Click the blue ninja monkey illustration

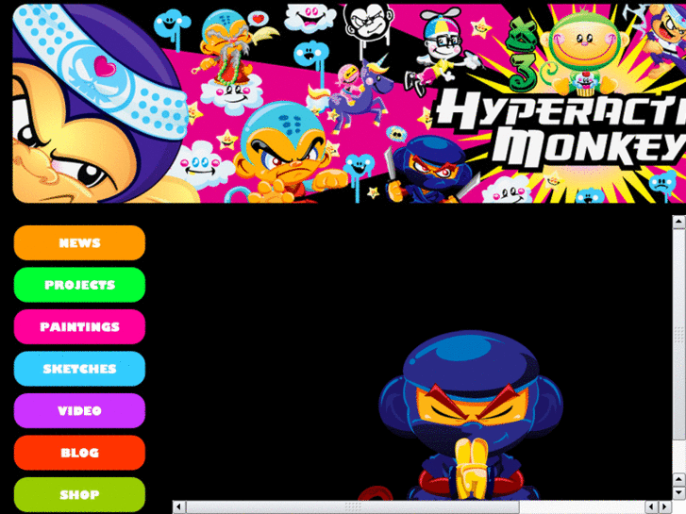470,416
